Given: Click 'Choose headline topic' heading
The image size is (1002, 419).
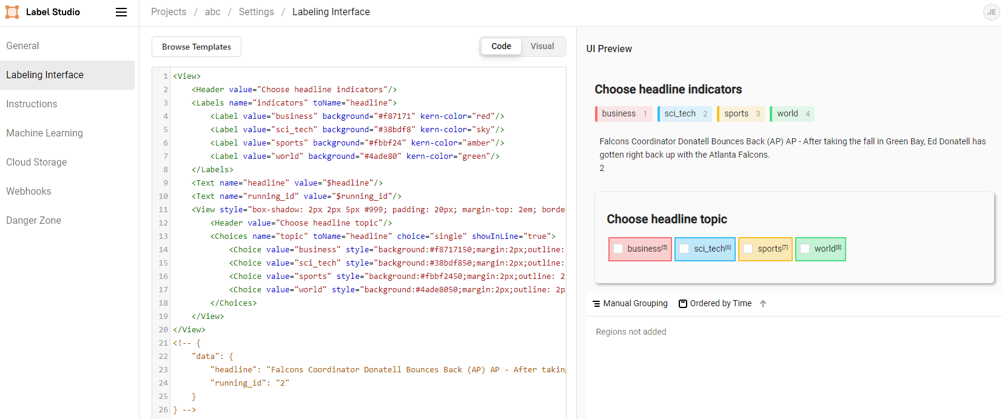Looking at the screenshot, I should 667,220.
